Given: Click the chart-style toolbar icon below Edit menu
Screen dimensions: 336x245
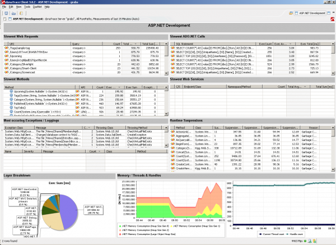Looking at the screenshot, I should [x=13, y=13].
